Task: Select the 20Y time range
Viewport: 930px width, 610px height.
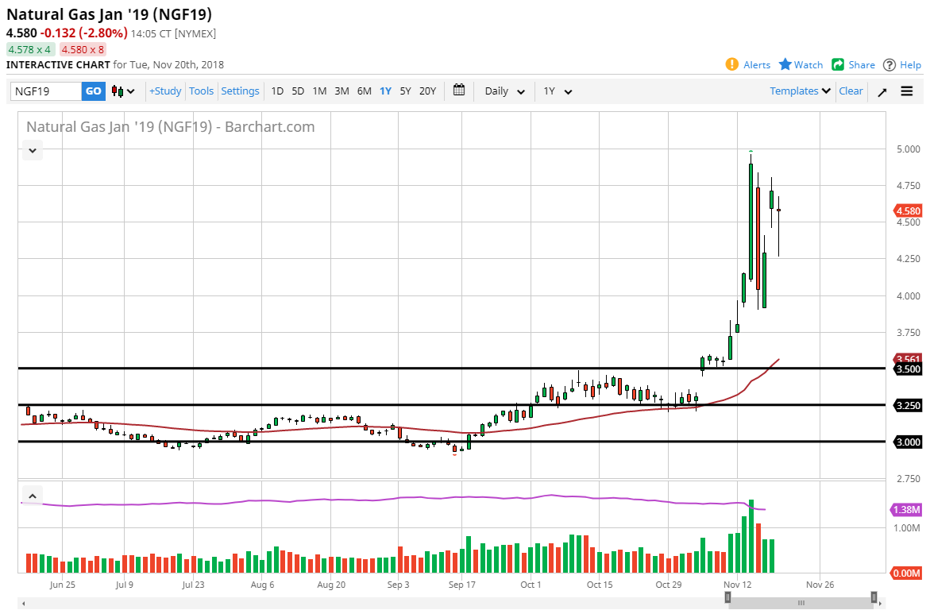Action: click(x=427, y=91)
